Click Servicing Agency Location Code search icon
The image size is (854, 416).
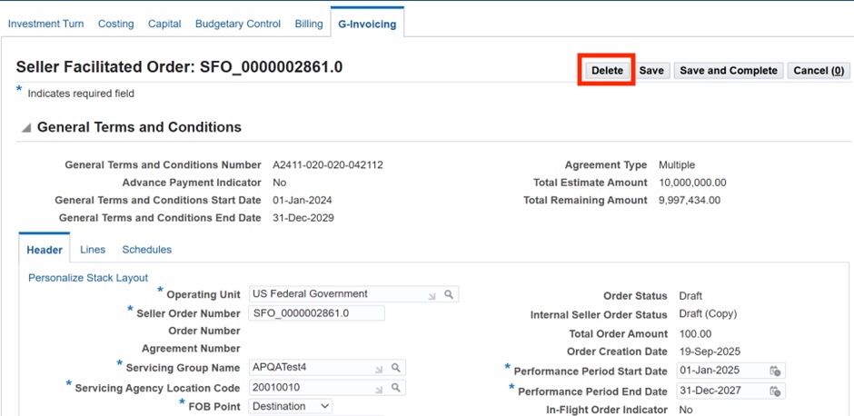pyautogui.click(x=395, y=388)
